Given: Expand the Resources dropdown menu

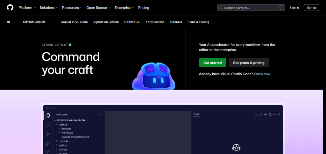Looking at the screenshot, I should (72, 8).
